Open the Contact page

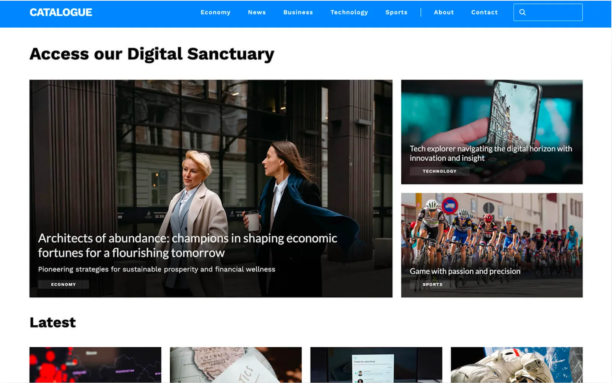484,12
